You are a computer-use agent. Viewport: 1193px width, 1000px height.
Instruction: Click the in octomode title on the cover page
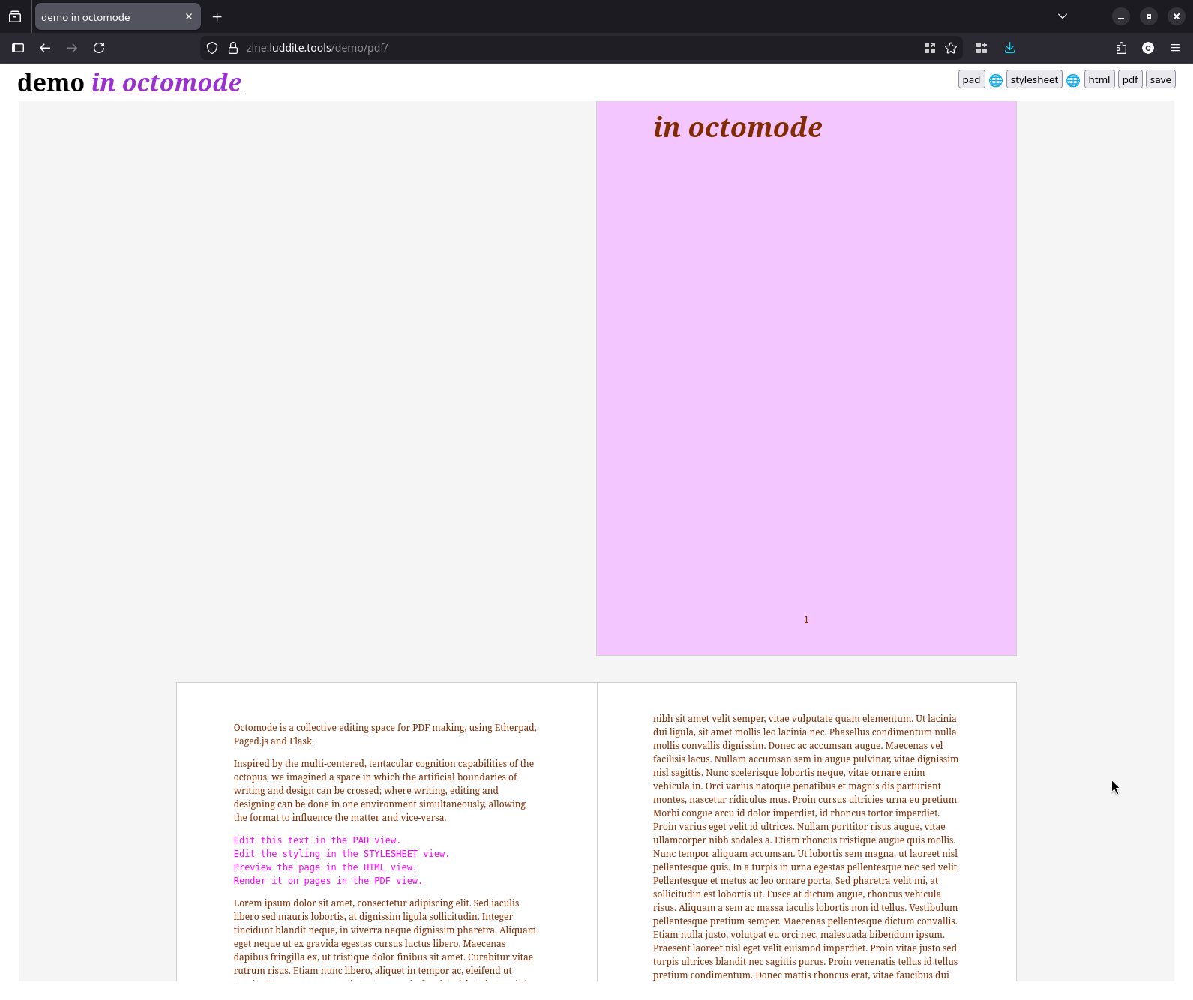click(x=738, y=127)
